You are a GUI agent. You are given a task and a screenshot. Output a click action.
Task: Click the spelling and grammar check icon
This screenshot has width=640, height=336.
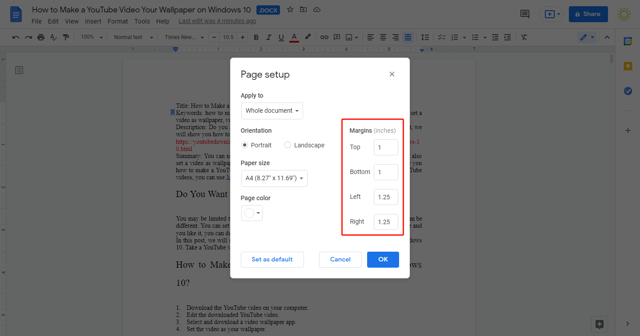click(x=53, y=37)
